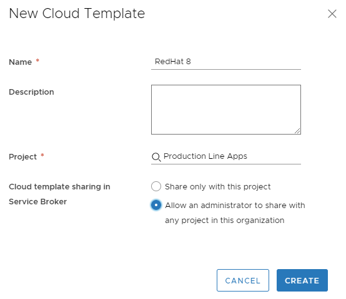Click inside the empty Description text area
346x299 pixels.
click(226, 110)
